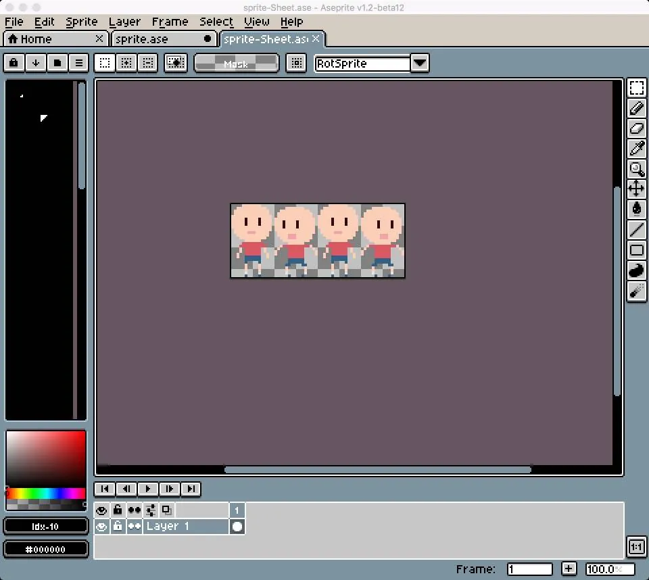Choose the Move tool with four arrows
Viewport: 649px width, 580px height.
637,189
